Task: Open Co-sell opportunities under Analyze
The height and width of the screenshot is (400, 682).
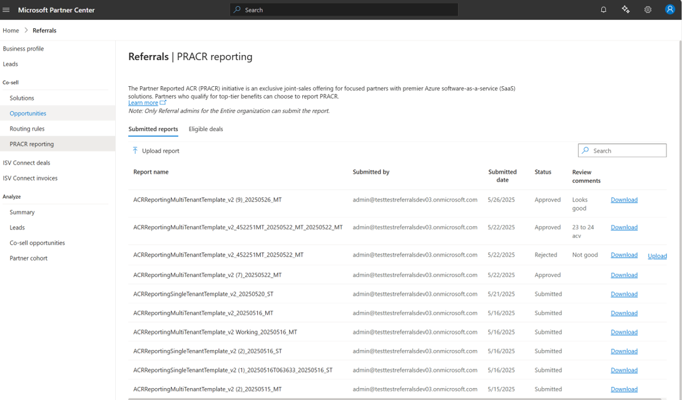Action: 38,242
